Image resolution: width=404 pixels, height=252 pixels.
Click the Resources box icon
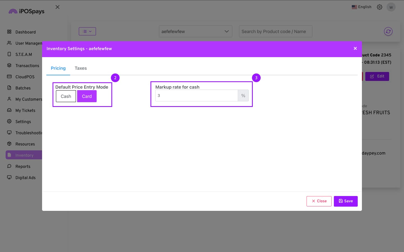[9, 144]
